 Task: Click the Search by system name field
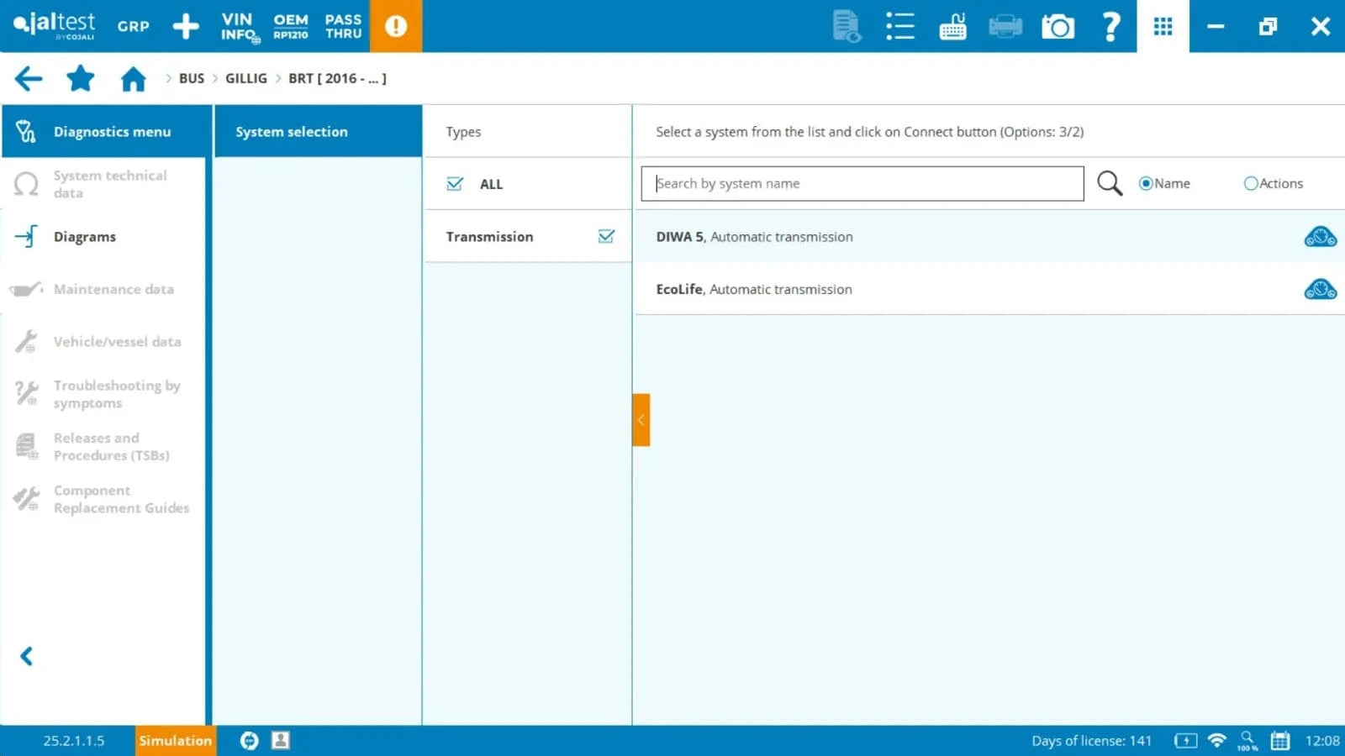coord(862,184)
